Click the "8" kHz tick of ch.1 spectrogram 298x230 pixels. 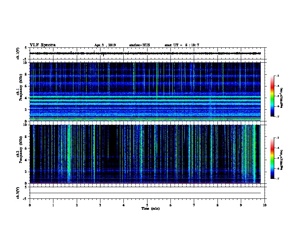click(26, 74)
